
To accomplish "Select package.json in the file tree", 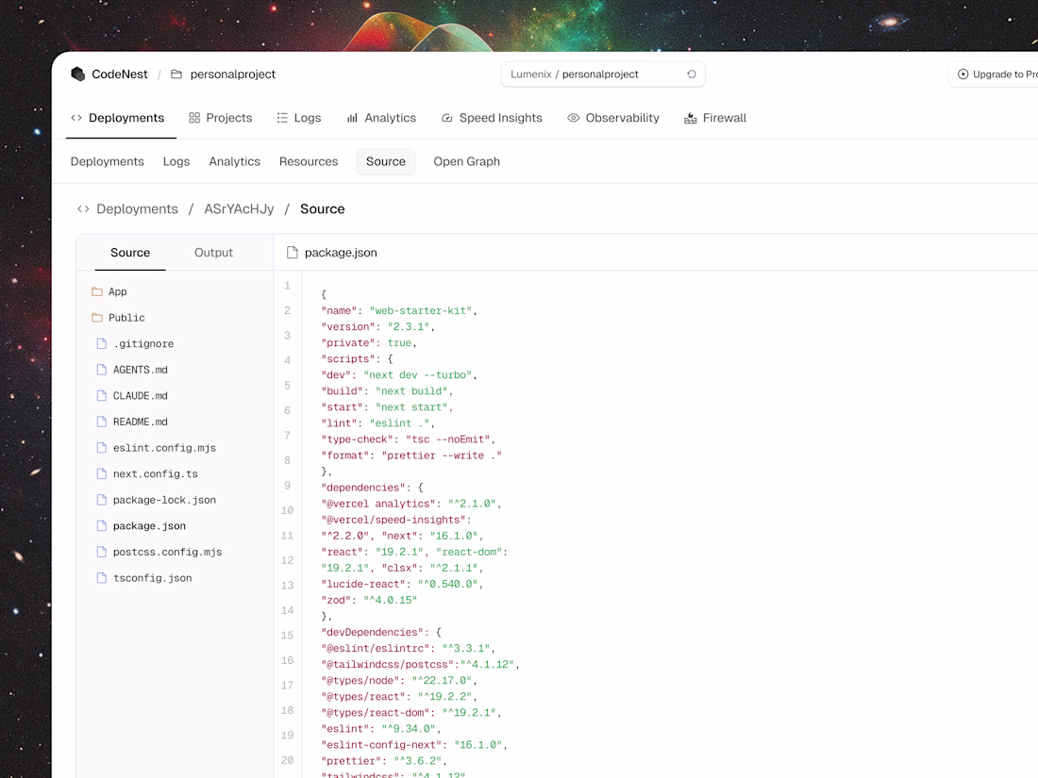I will [x=142, y=526].
